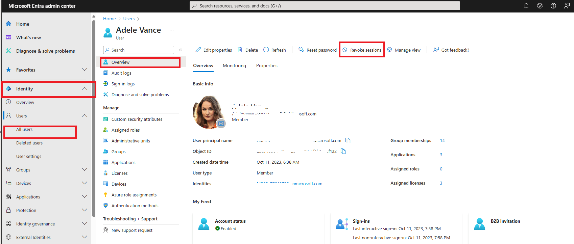The height and width of the screenshot is (244, 574).
Task: Click the sidebar vertical scrollbar
Action: coord(94,118)
